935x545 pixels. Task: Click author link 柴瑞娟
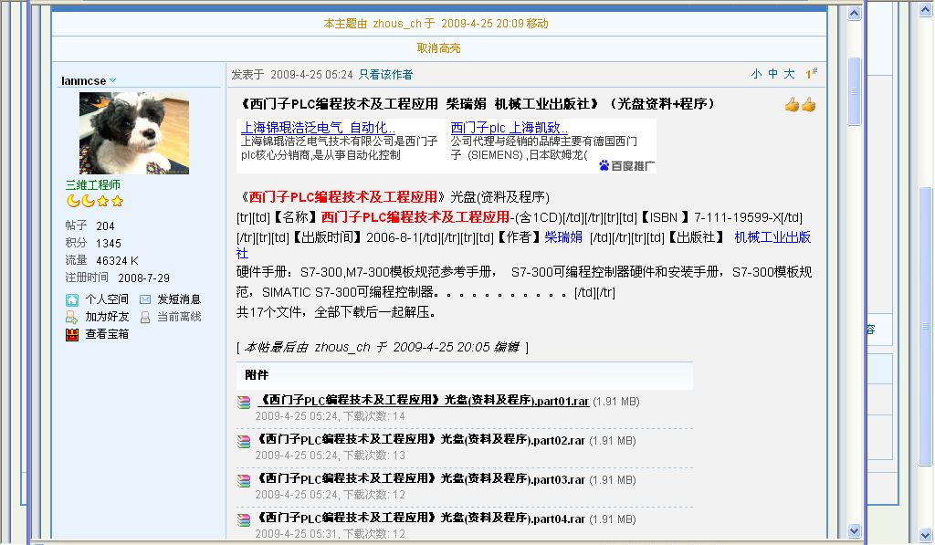click(563, 237)
